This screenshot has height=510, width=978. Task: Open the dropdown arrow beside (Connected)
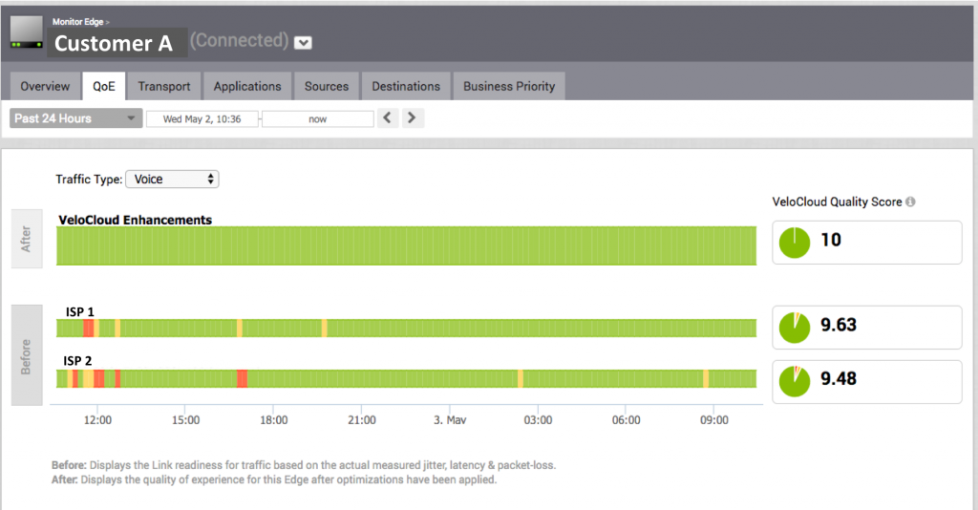click(x=303, y=43)
